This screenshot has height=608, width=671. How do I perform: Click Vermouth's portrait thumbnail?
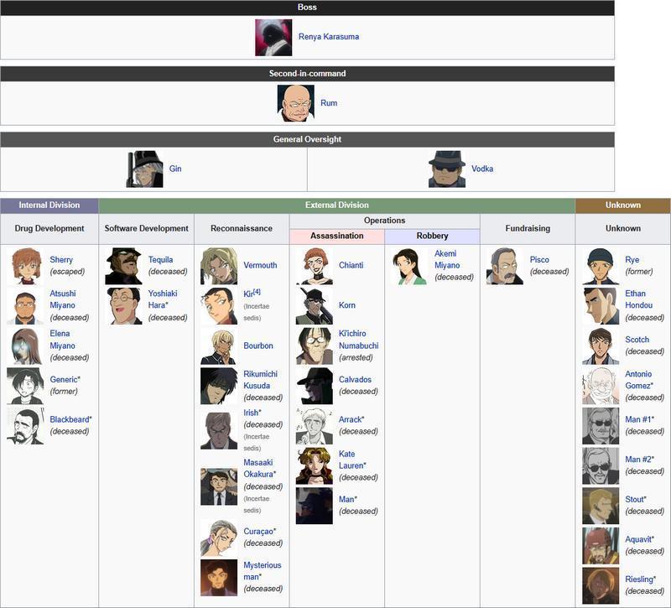point(219,266)
